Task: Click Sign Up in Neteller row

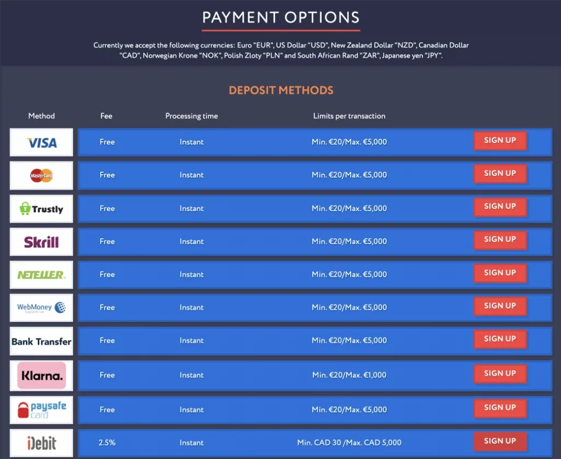Action: click(500, 273)
